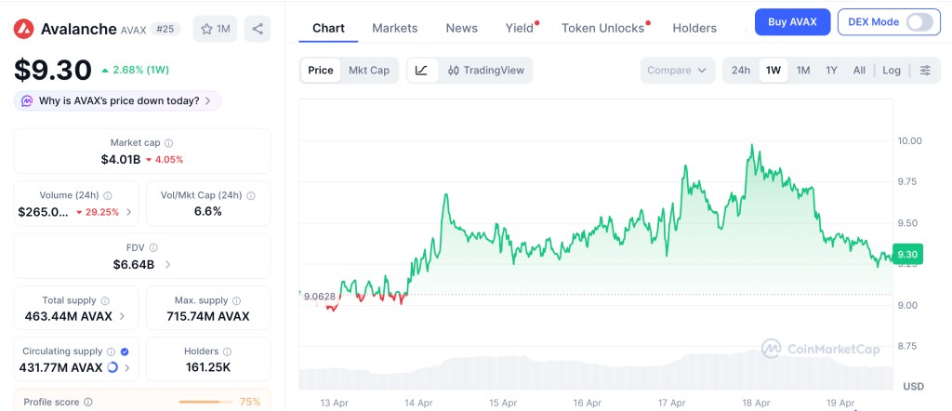Toggle the Log scale option

pos(891,71)
